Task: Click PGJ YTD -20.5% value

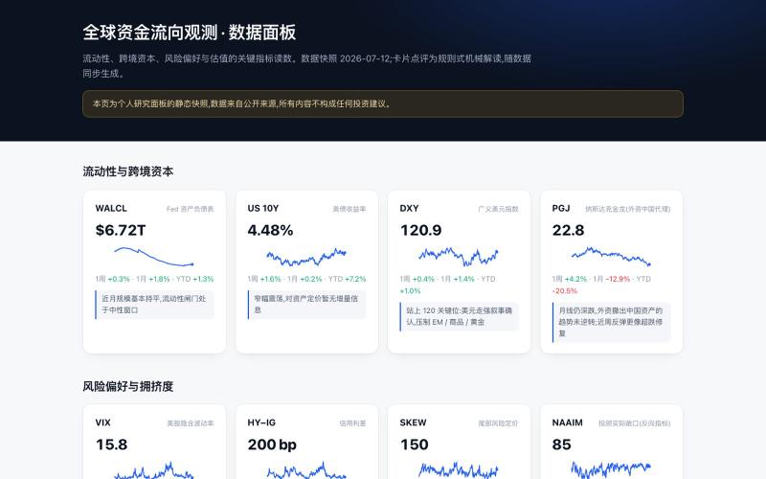Action: (565, 291)
